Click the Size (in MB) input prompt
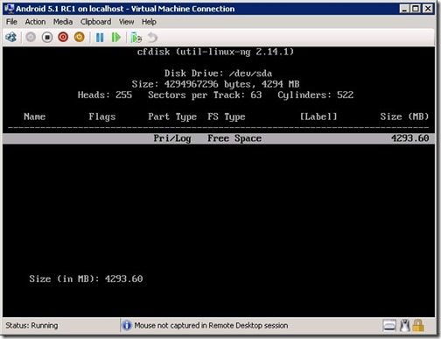 86,279
